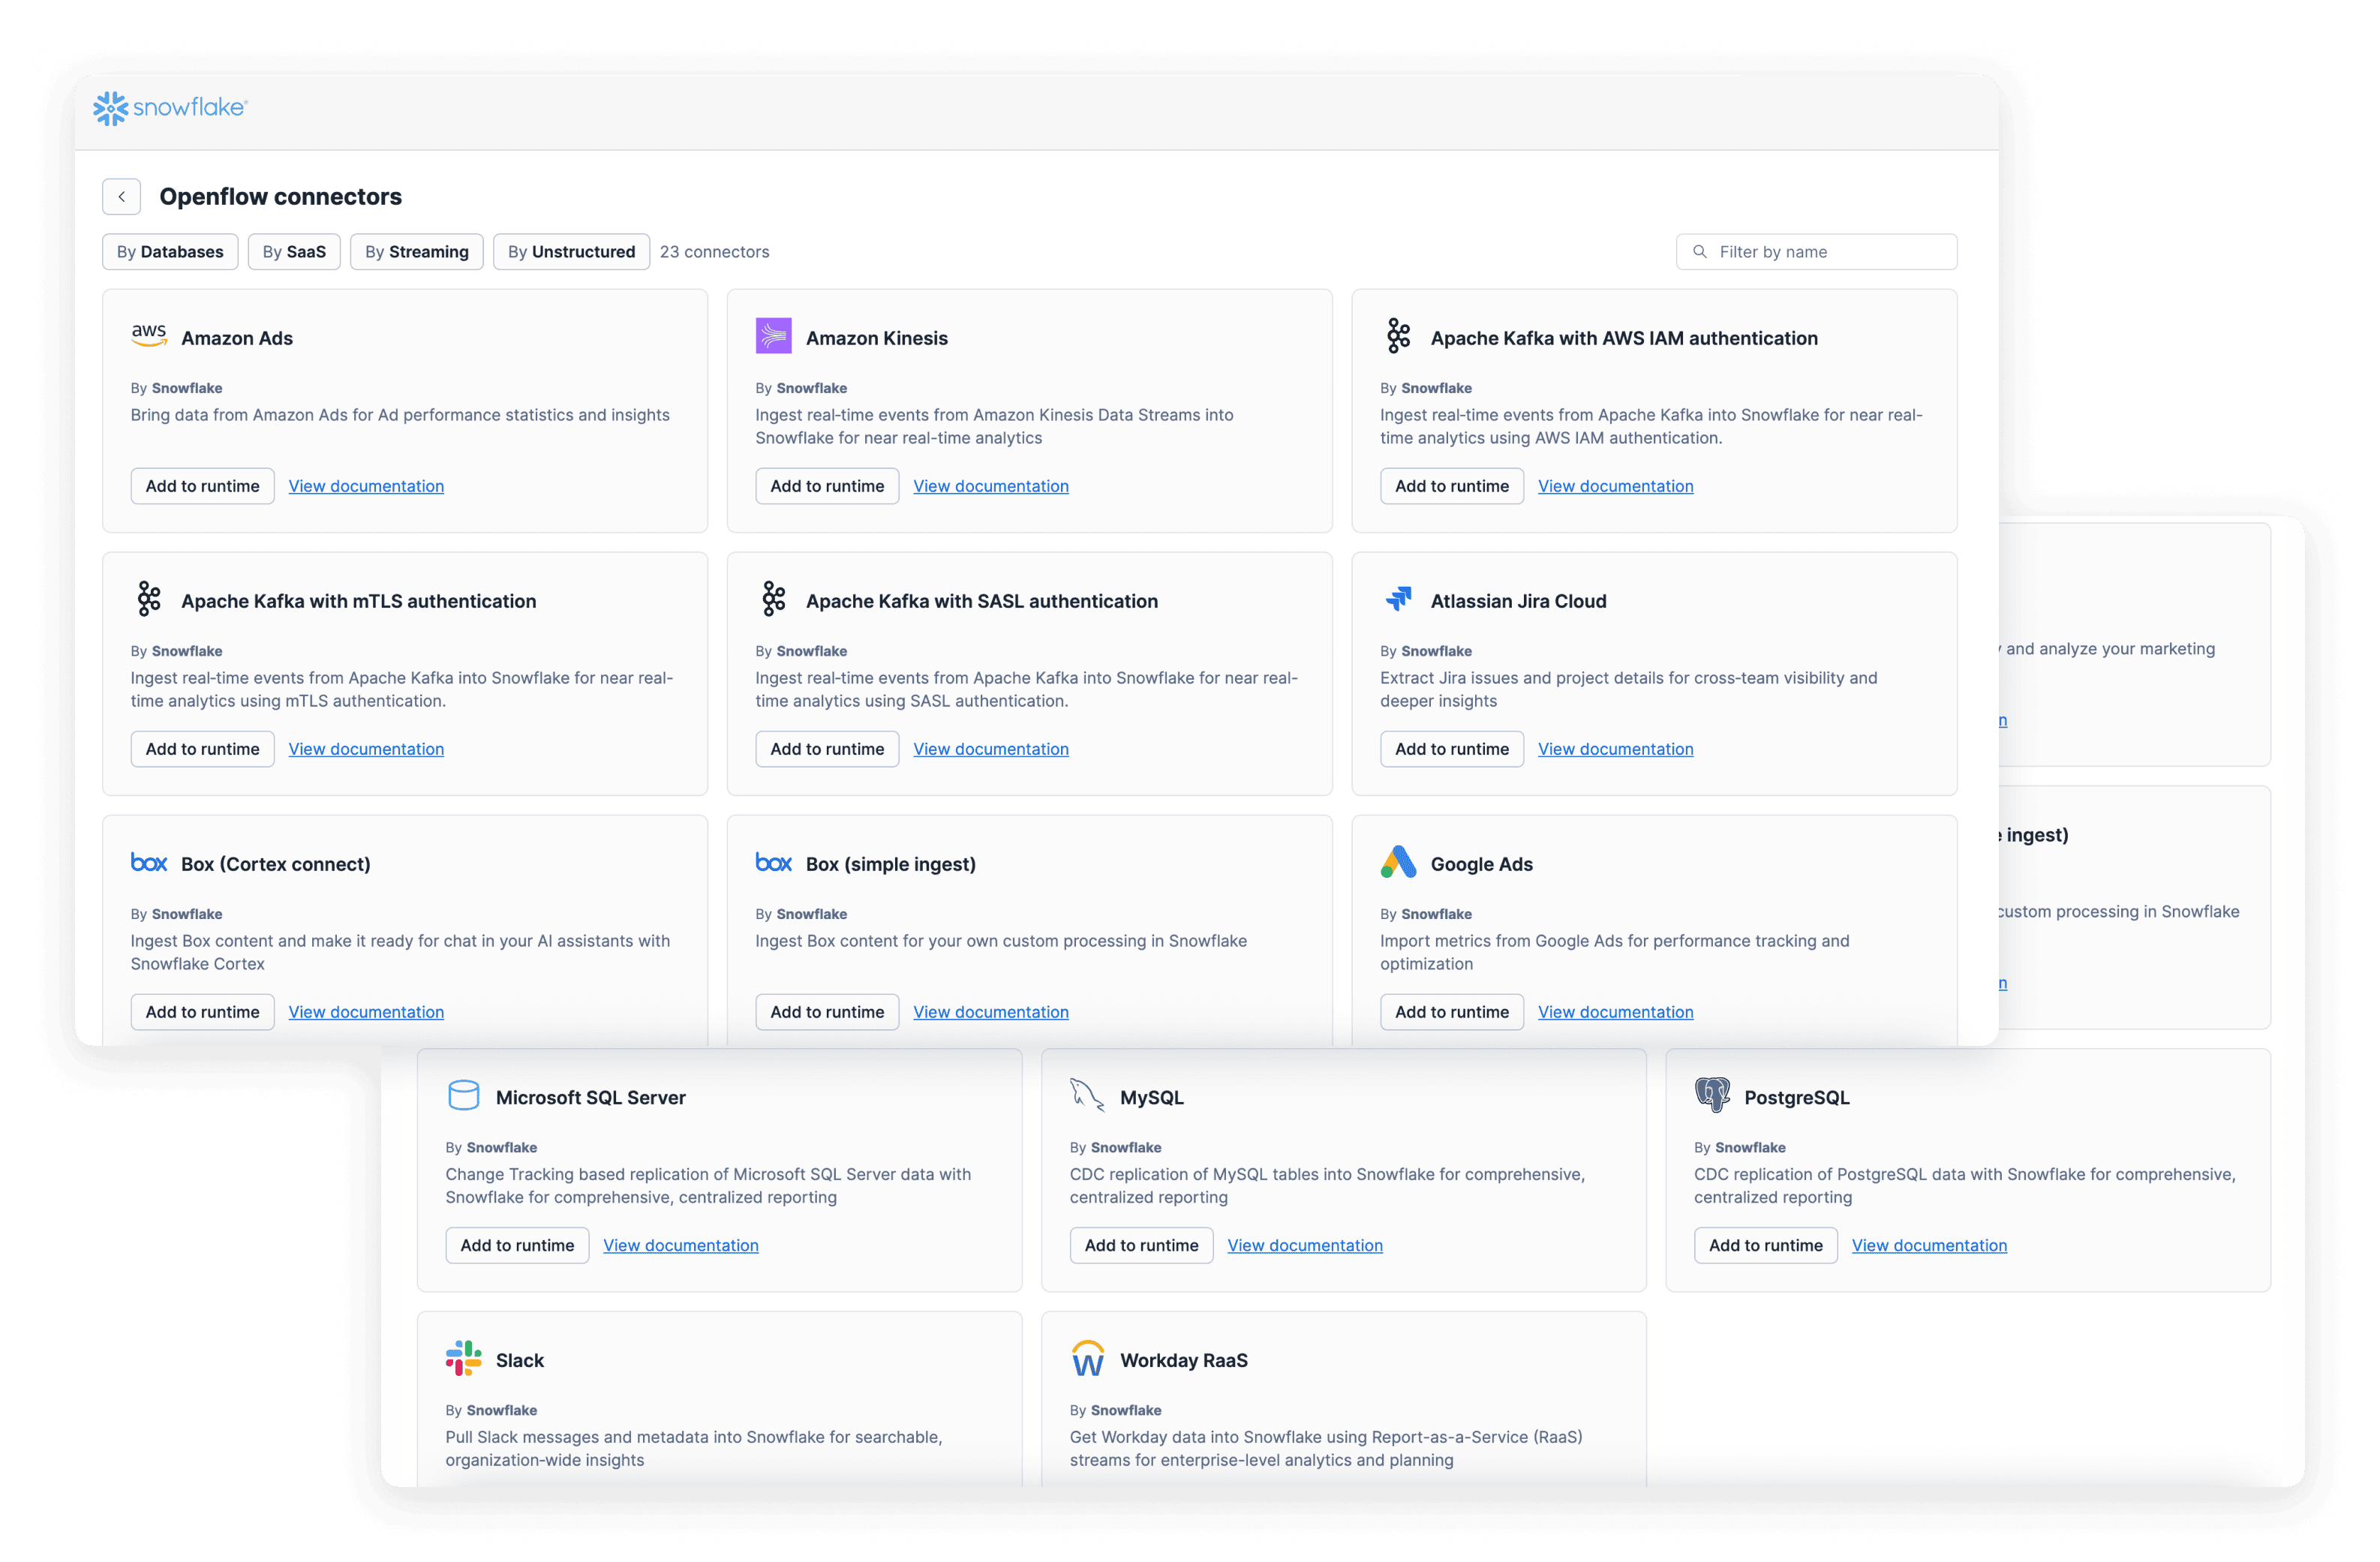2380x1562 pixels.
Task: Click the MySQL dolphin icon
Action: 1088,1095
